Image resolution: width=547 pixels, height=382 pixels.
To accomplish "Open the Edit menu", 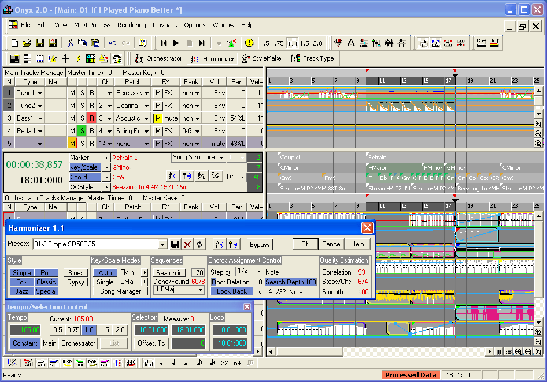I will (x=42, y=25).
